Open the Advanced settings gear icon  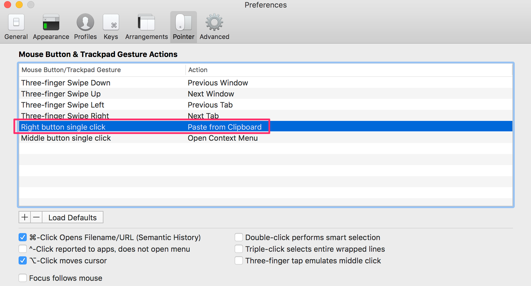click(x=214, y=26)
